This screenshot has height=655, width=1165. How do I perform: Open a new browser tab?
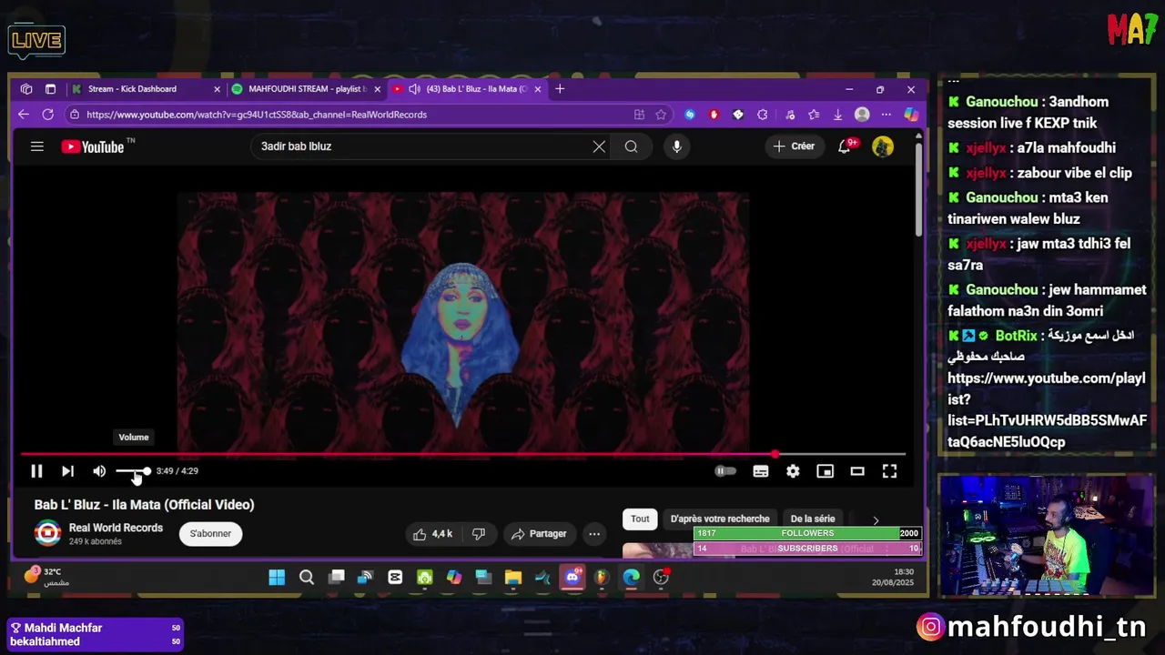(x=560, y=89)
